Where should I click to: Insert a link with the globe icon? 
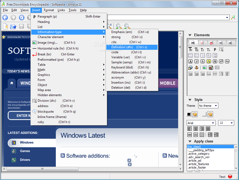pos(190,68)
